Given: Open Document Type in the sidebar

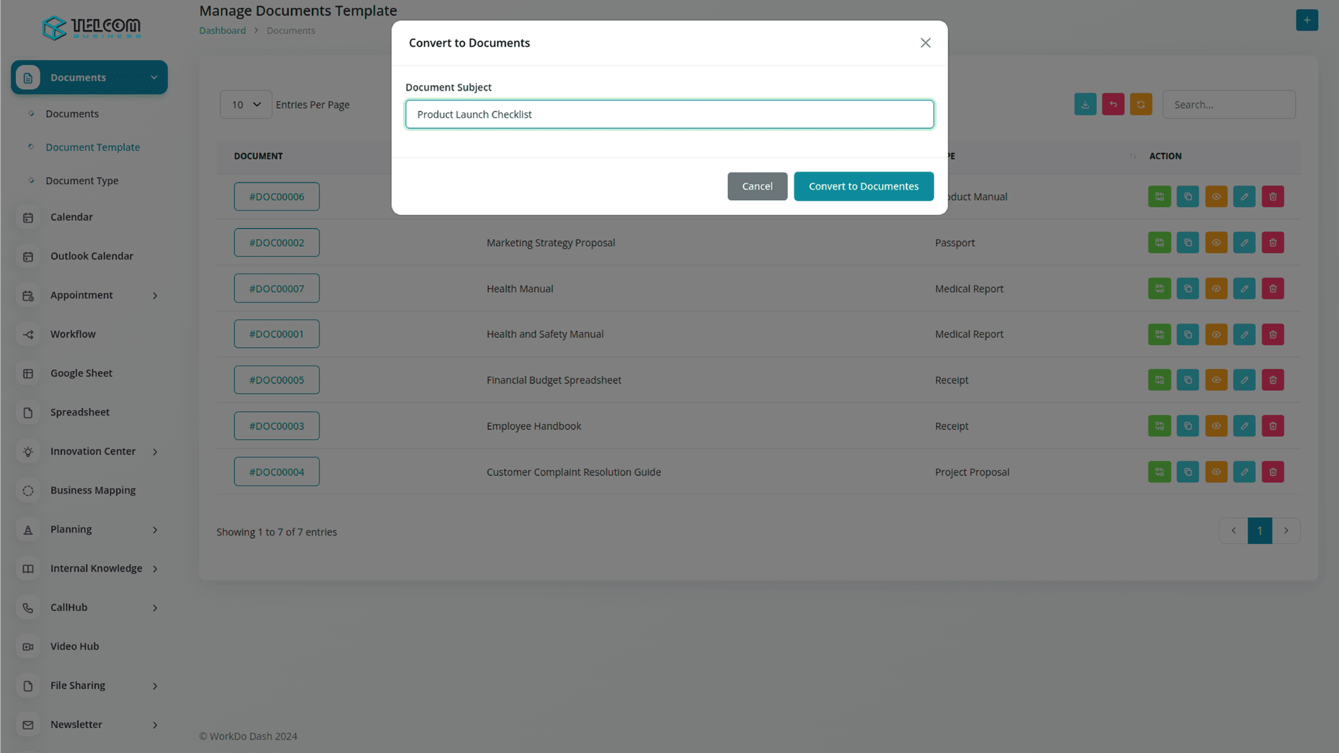Looking at the screenshot, I should coord(82,181).
